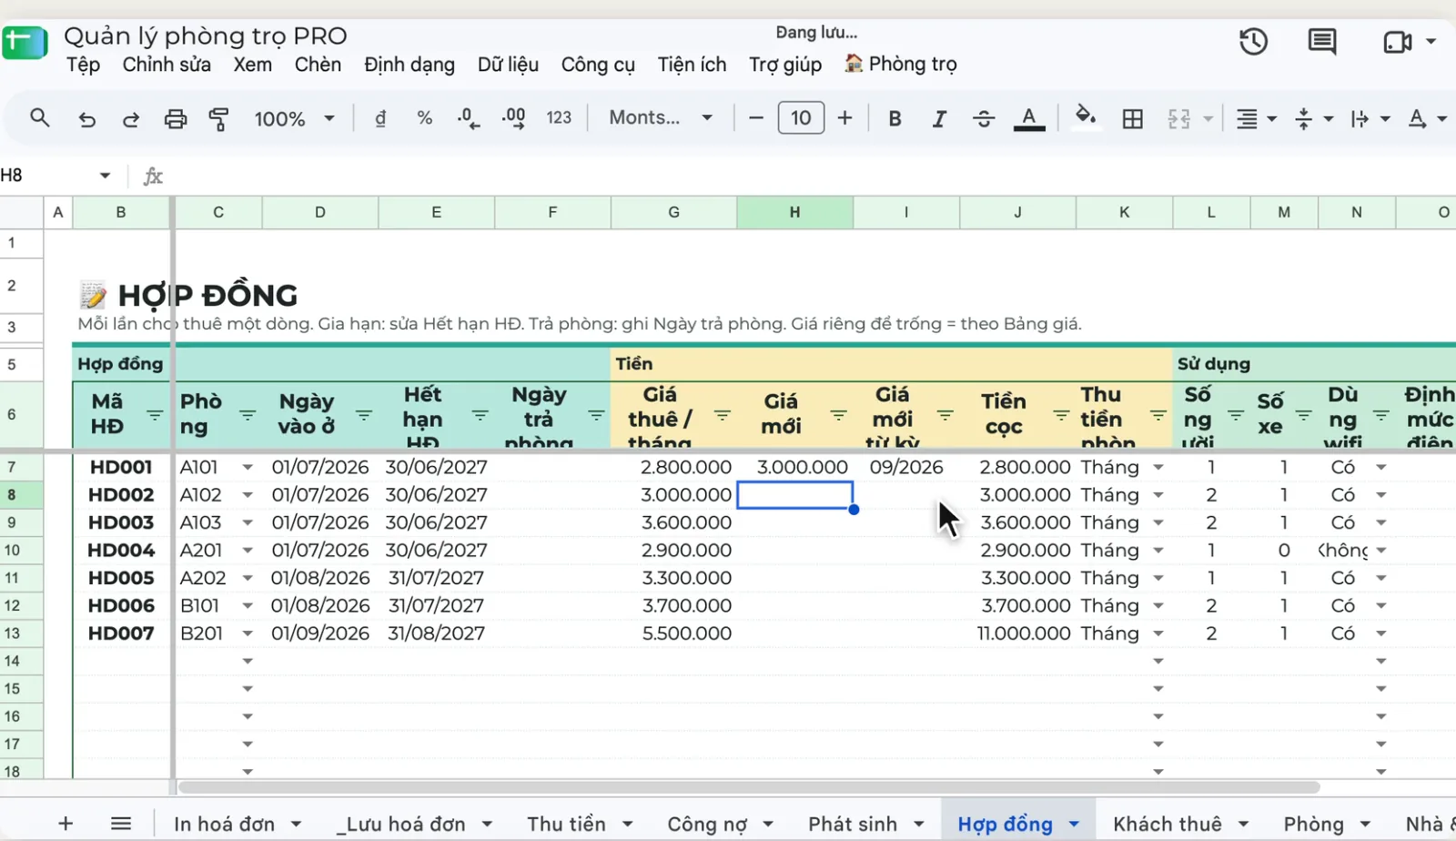Toggle italic formatting
This screenshot has height=841, width=1456.
[x=939, y=118]
